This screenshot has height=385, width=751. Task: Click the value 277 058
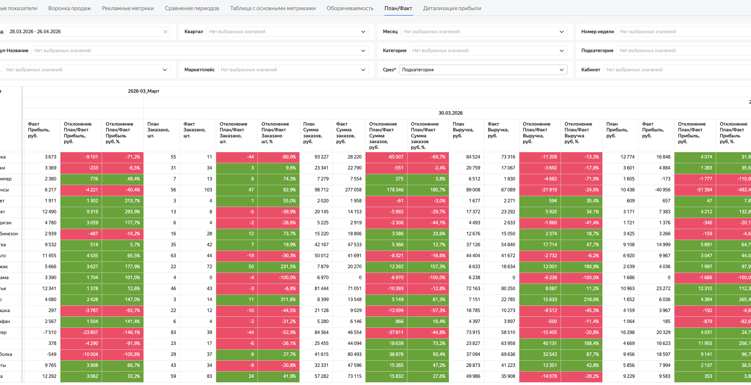[349, 190]
